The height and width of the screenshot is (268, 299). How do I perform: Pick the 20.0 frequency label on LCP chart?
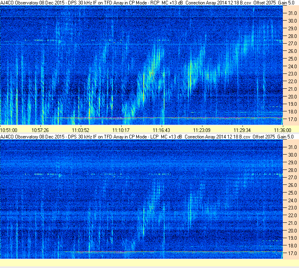(x=292, y=231)
